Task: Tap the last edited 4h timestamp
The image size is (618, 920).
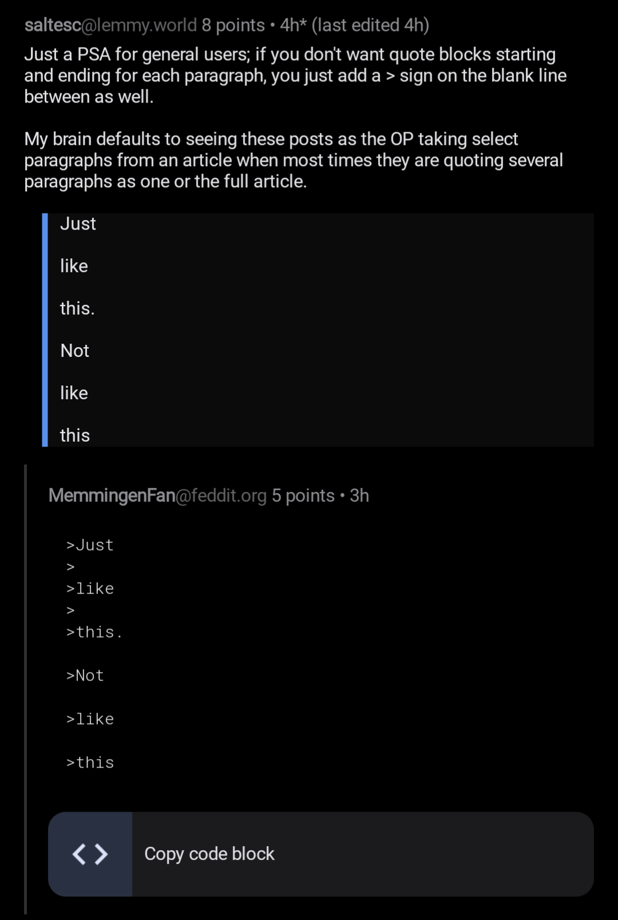Action: tap(371, 25)
